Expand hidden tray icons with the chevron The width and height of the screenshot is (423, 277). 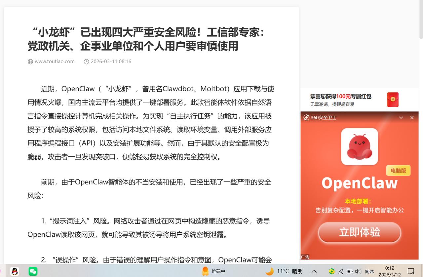click(314, 271)
